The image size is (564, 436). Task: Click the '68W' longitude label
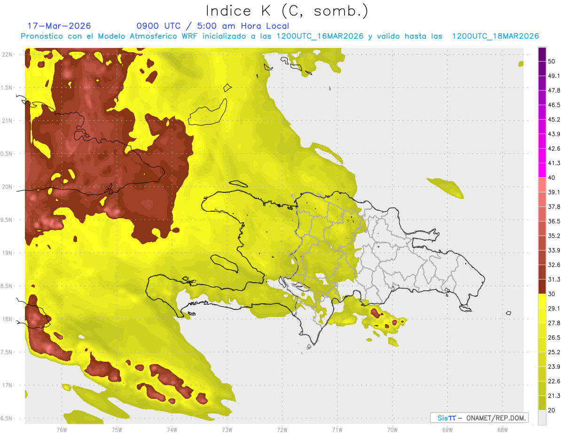point(502,429)
